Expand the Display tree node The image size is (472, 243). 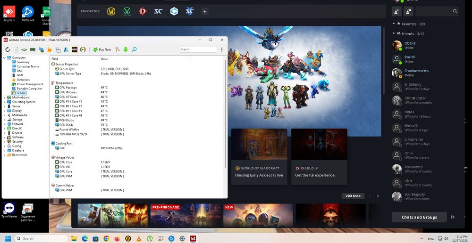4,111
